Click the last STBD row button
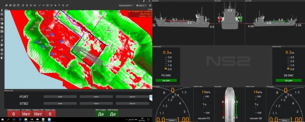Image resolution: width=305 pixels, height=122 pixels. pos(133,103)
